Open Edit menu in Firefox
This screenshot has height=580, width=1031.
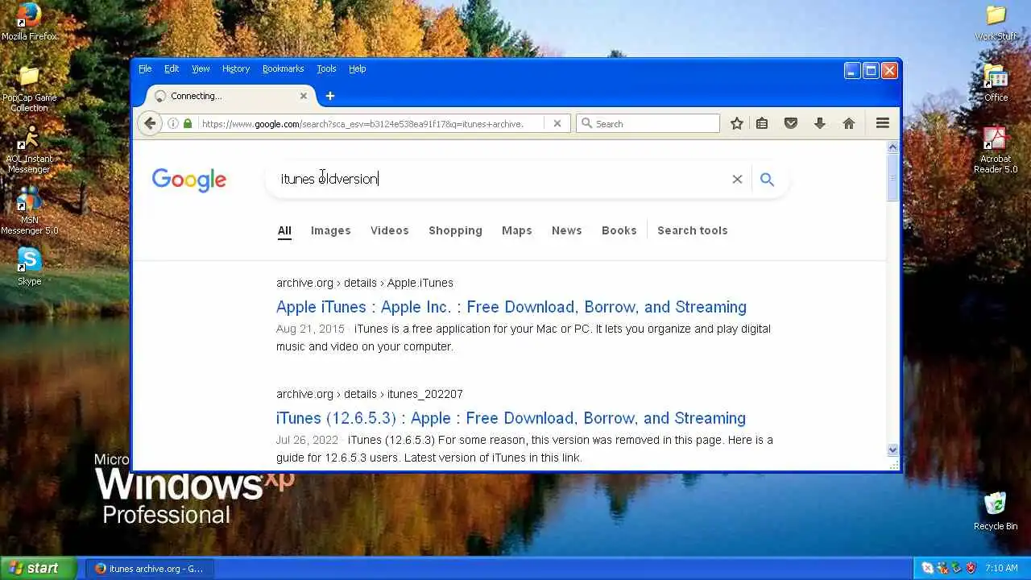click(172, 68)
